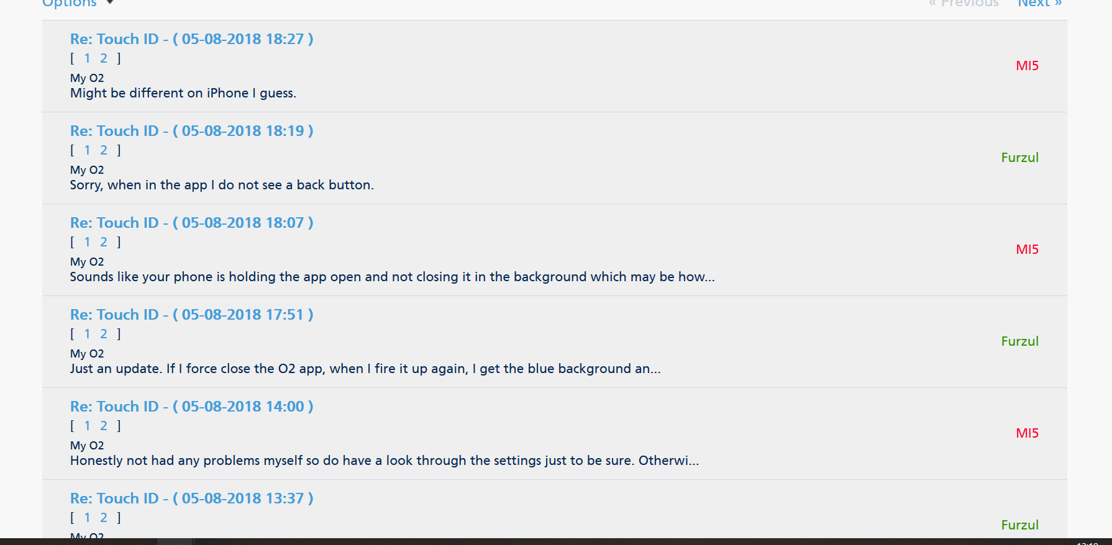Screen dimensions: 1112x545
Task: Open the Re: Touch ID 13:37 post
Action: point(191,498)
